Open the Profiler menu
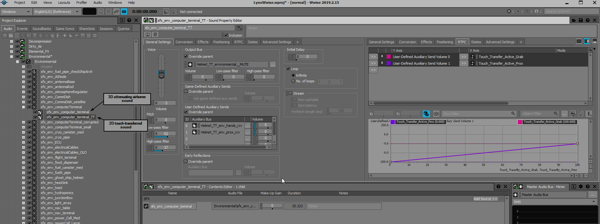The image size is (600, 224). click(82, 3)
